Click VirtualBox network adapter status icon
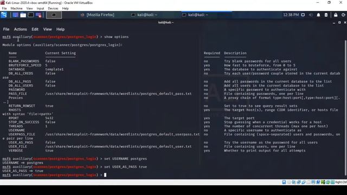The image size is (347, 195). (x=299, y=182)
